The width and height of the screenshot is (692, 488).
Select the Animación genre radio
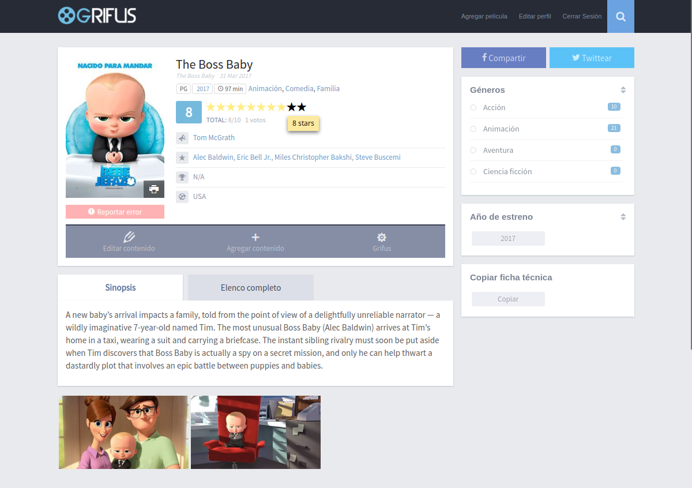[473, 129]
